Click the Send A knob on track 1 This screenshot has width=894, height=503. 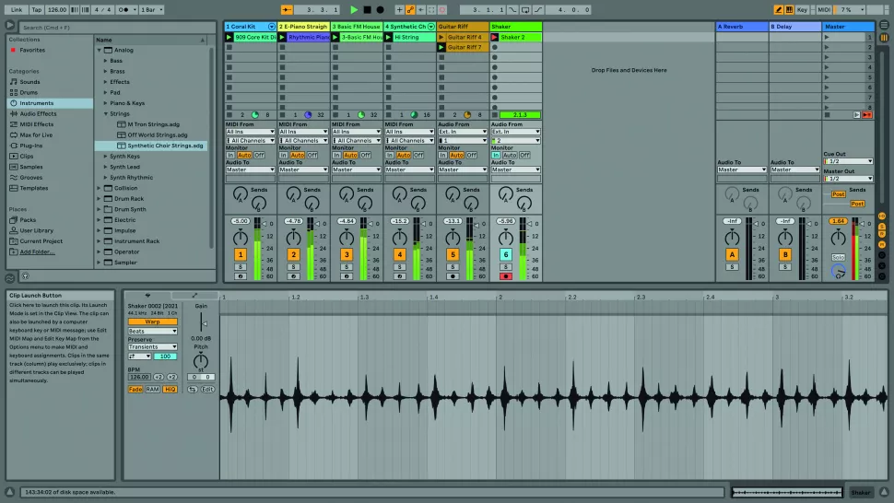pyautogui.click(x=240, y=193)
